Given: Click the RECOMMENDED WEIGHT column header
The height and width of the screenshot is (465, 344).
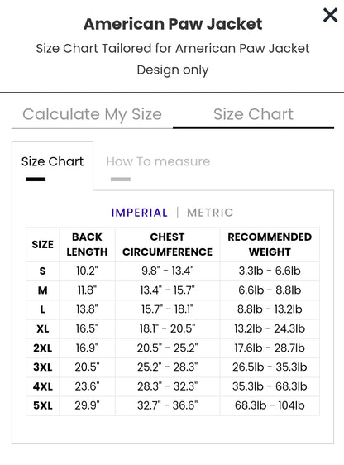Looking at the screenshot, I should coord(270,245).
